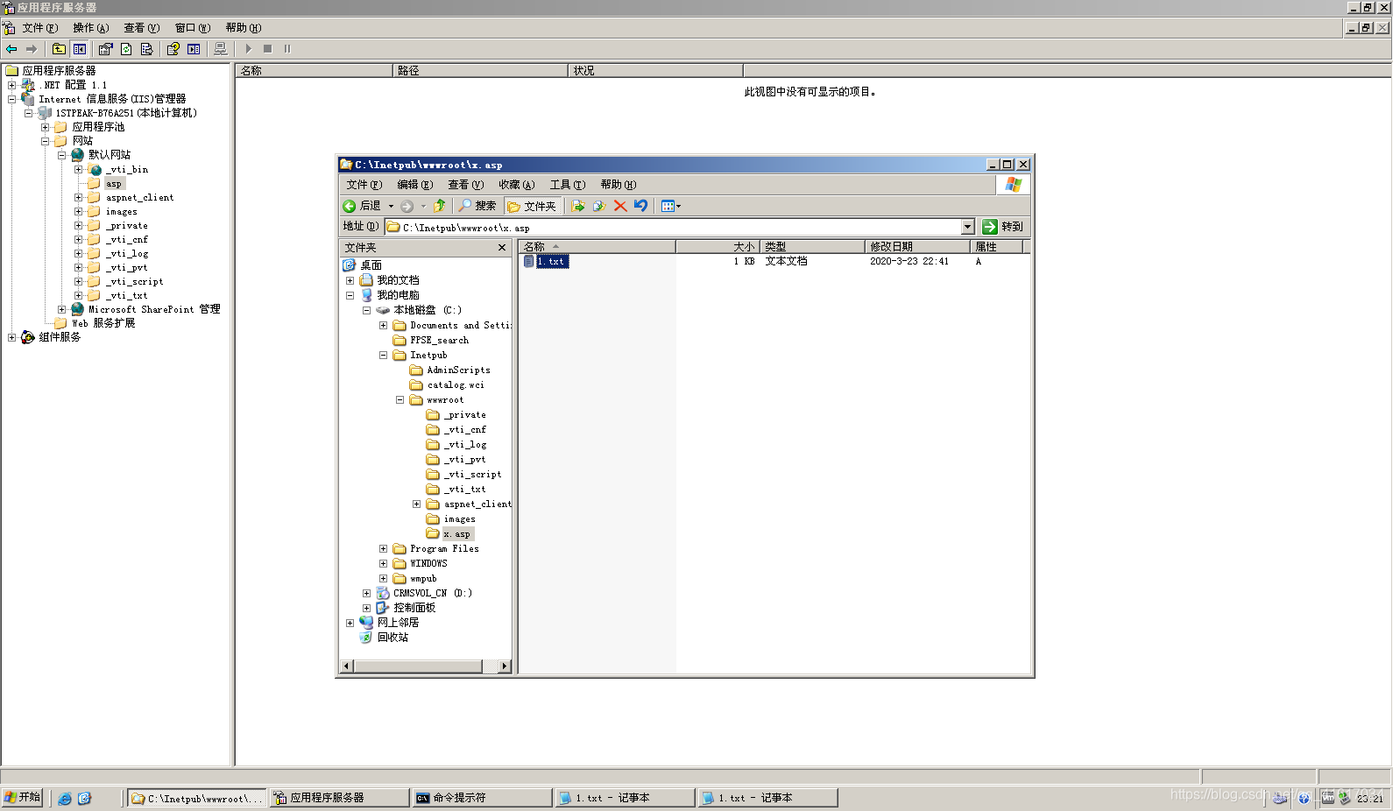Click the left scroll arrow in folder pane

coord(346,666)
